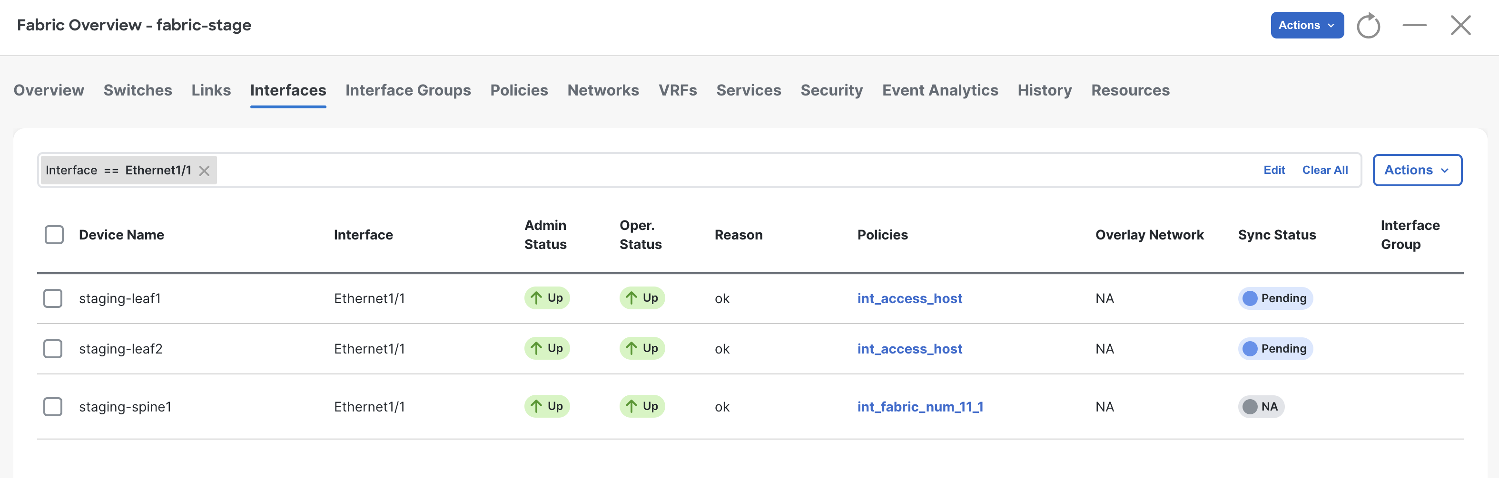Screen dimensions: 1499x478
Task: Open the Resources tab
Action: tap(1130, 90)
